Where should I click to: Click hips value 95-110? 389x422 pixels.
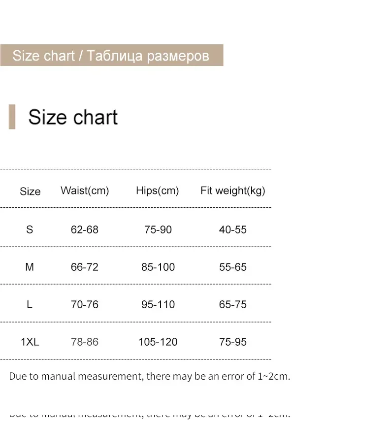[x=158, y=304]
